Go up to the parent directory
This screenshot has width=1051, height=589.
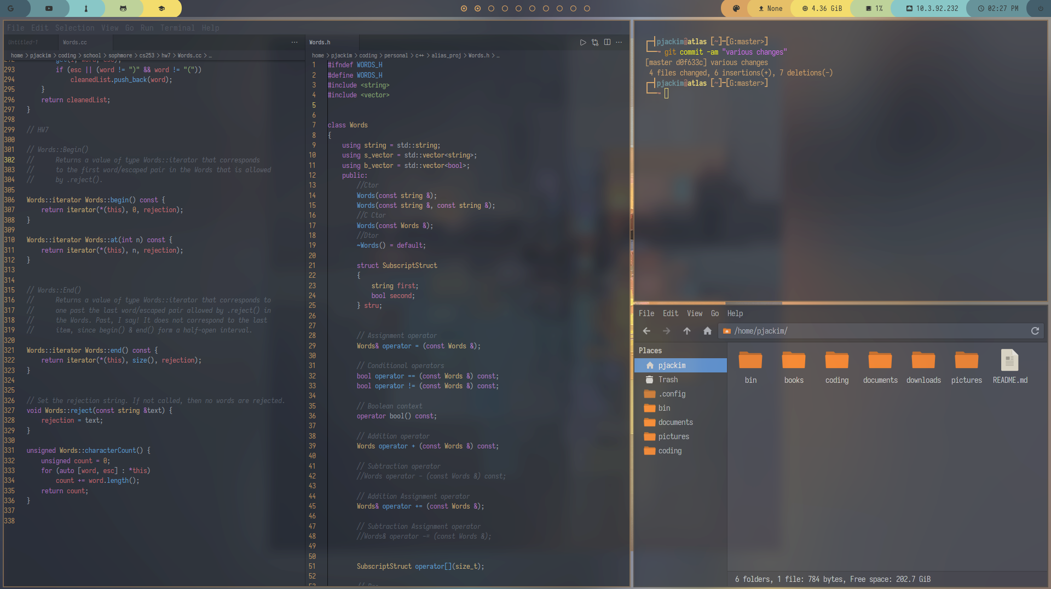687,331
